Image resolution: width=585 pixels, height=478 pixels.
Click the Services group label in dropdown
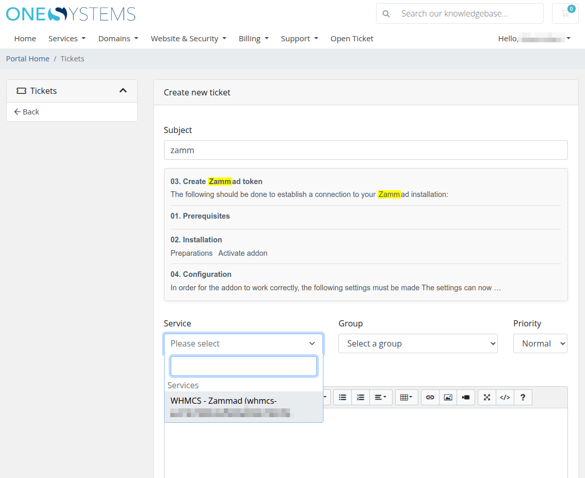(x=183, y=385)
